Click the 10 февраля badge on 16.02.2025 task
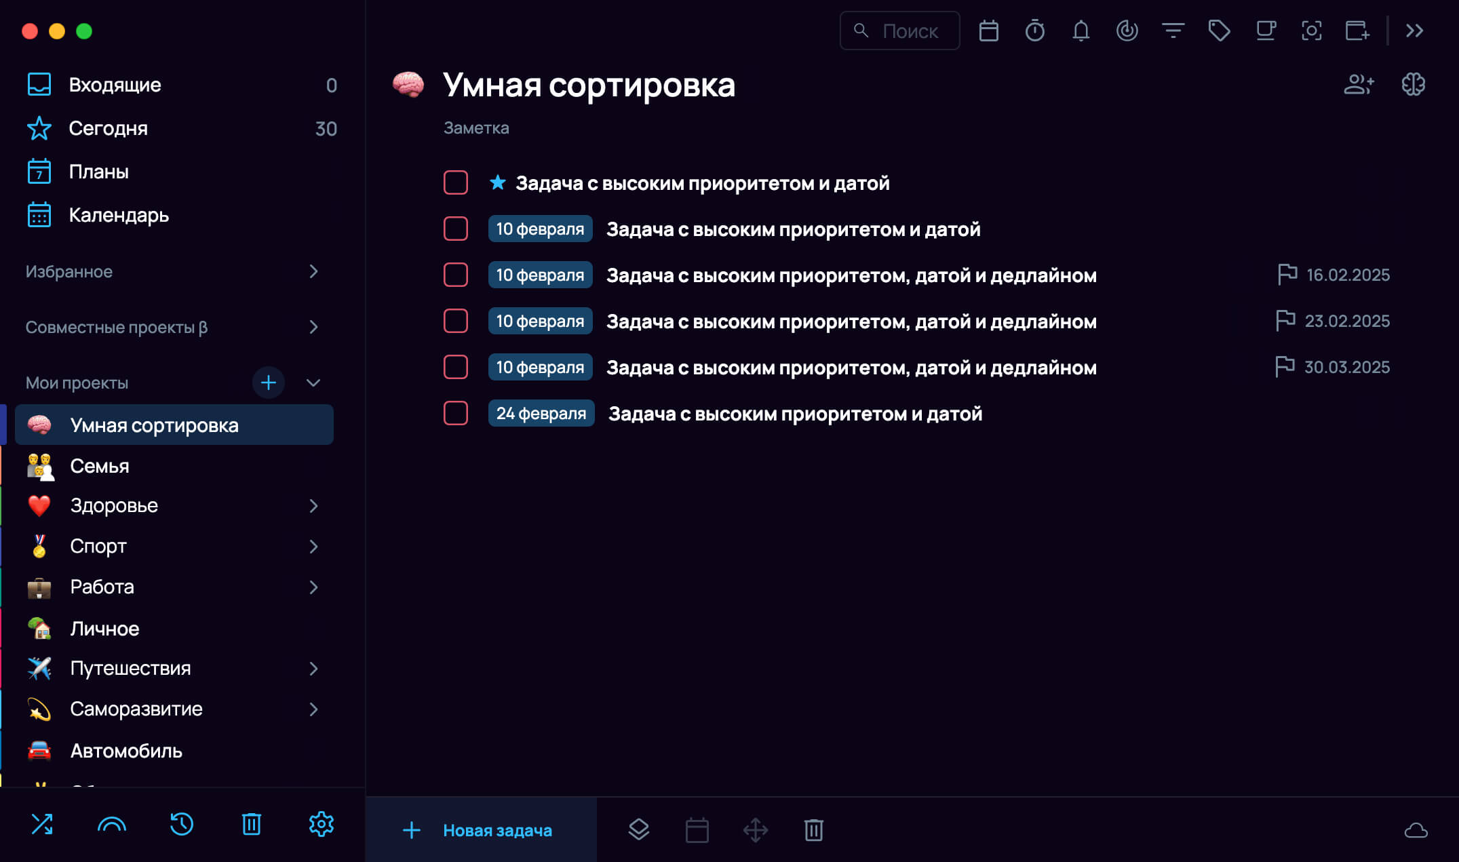The image size is (1459, 862). [541, 275]
